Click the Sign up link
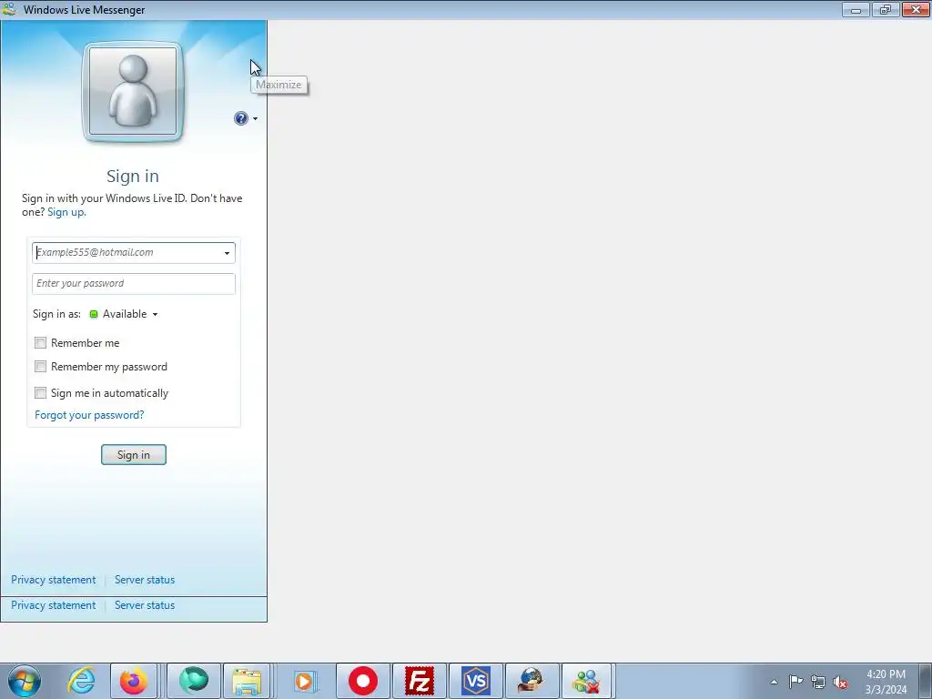Viewport: 932px width, 699px height. tap(66, 212)
